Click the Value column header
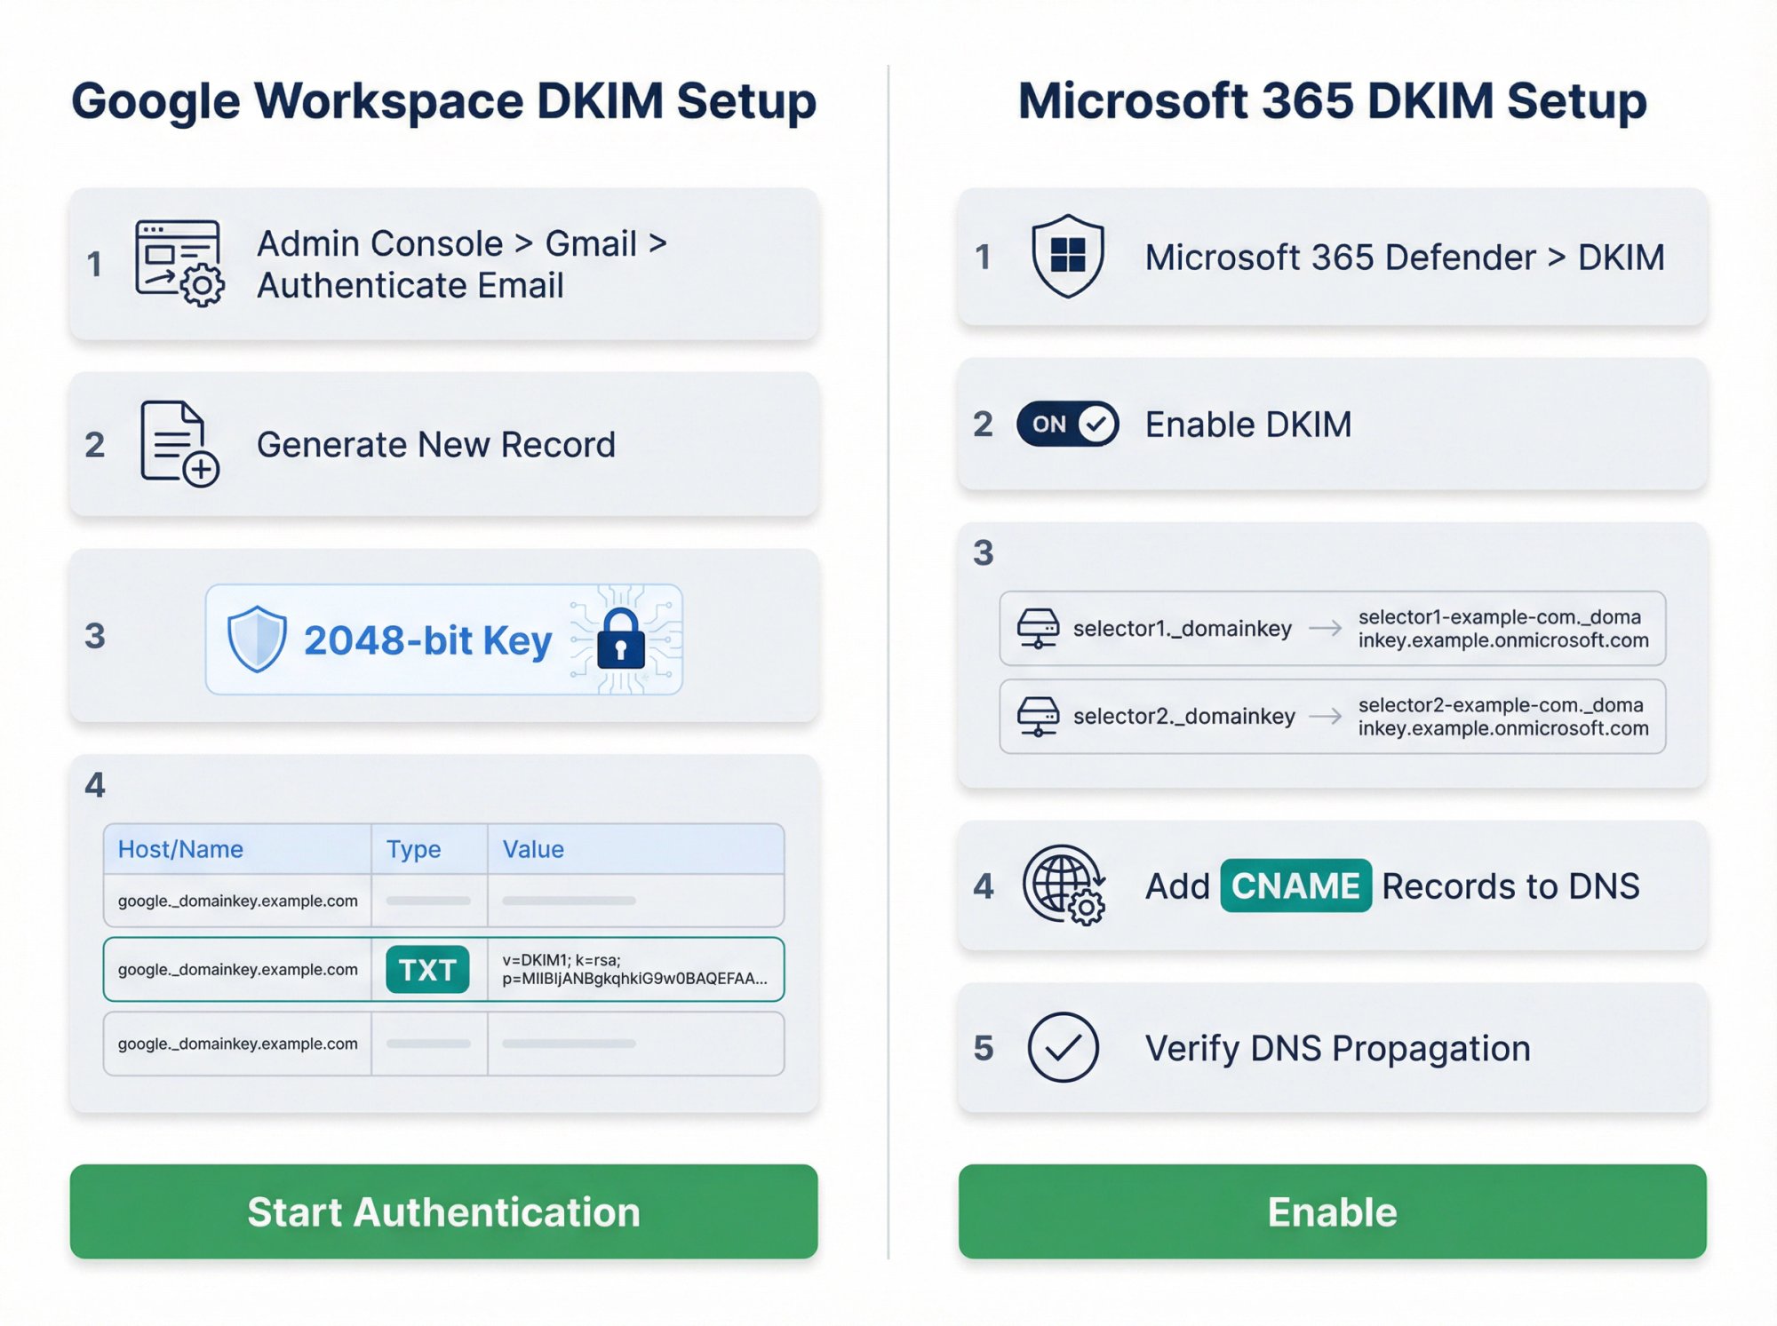Image resolution: width=1777 pixels, height=1326 pixels. click(x=532, y=849)
